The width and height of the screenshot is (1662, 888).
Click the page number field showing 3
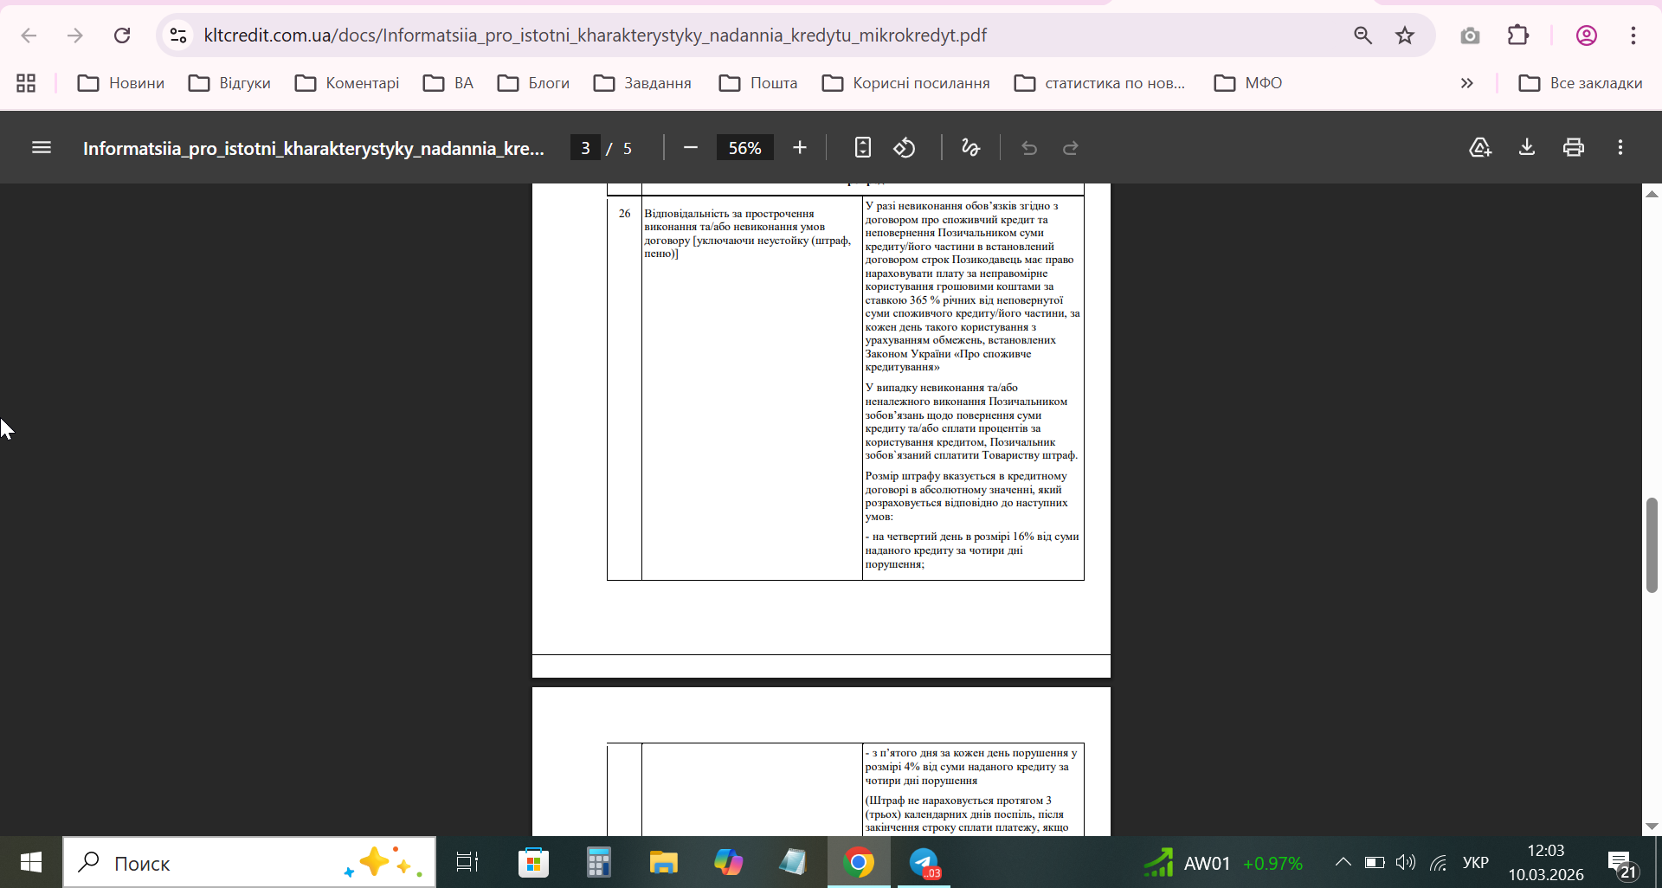(585, 148)
